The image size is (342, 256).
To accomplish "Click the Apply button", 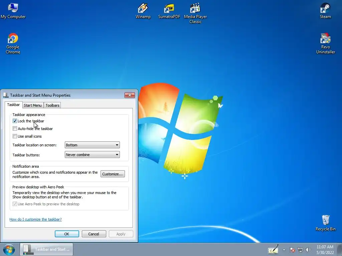I will [x=121, y=234].
